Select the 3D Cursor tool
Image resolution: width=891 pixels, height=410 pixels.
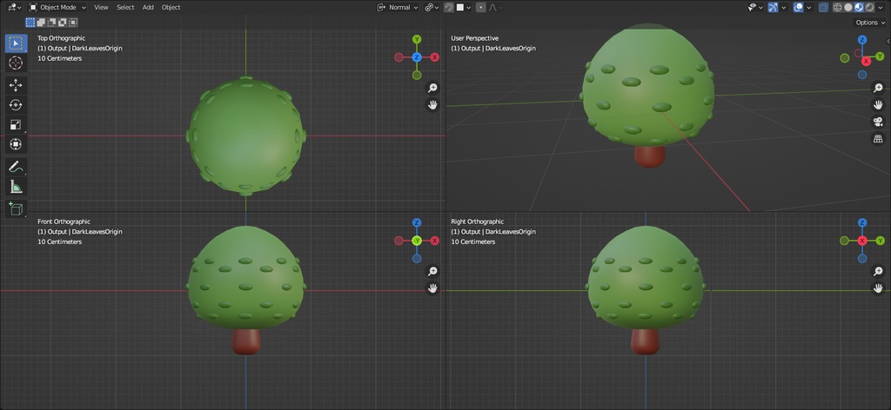[x=16, y=63]
